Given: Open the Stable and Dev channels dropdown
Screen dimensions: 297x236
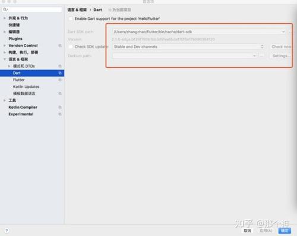Looking at the screenshot, I should pos(189,47).
